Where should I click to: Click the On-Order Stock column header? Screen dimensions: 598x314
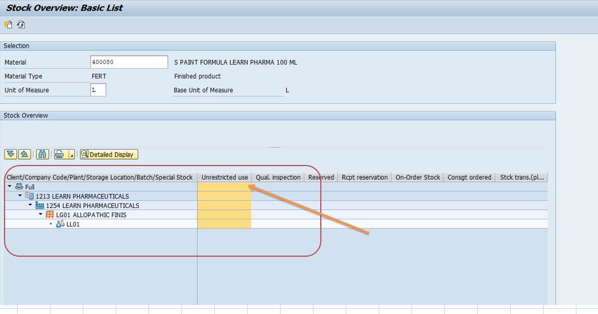tap(418, 177)
